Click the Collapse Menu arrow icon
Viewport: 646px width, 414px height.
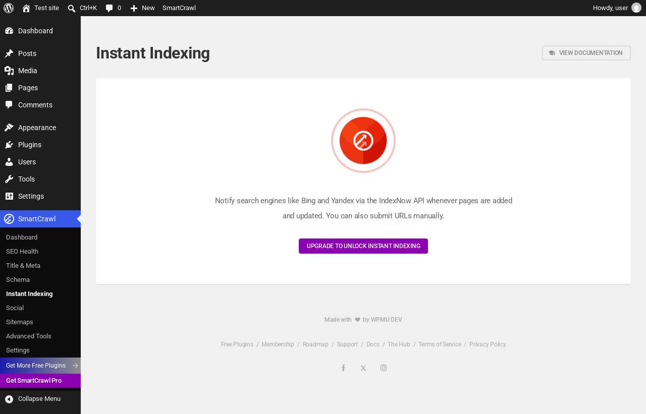point(9,399)
